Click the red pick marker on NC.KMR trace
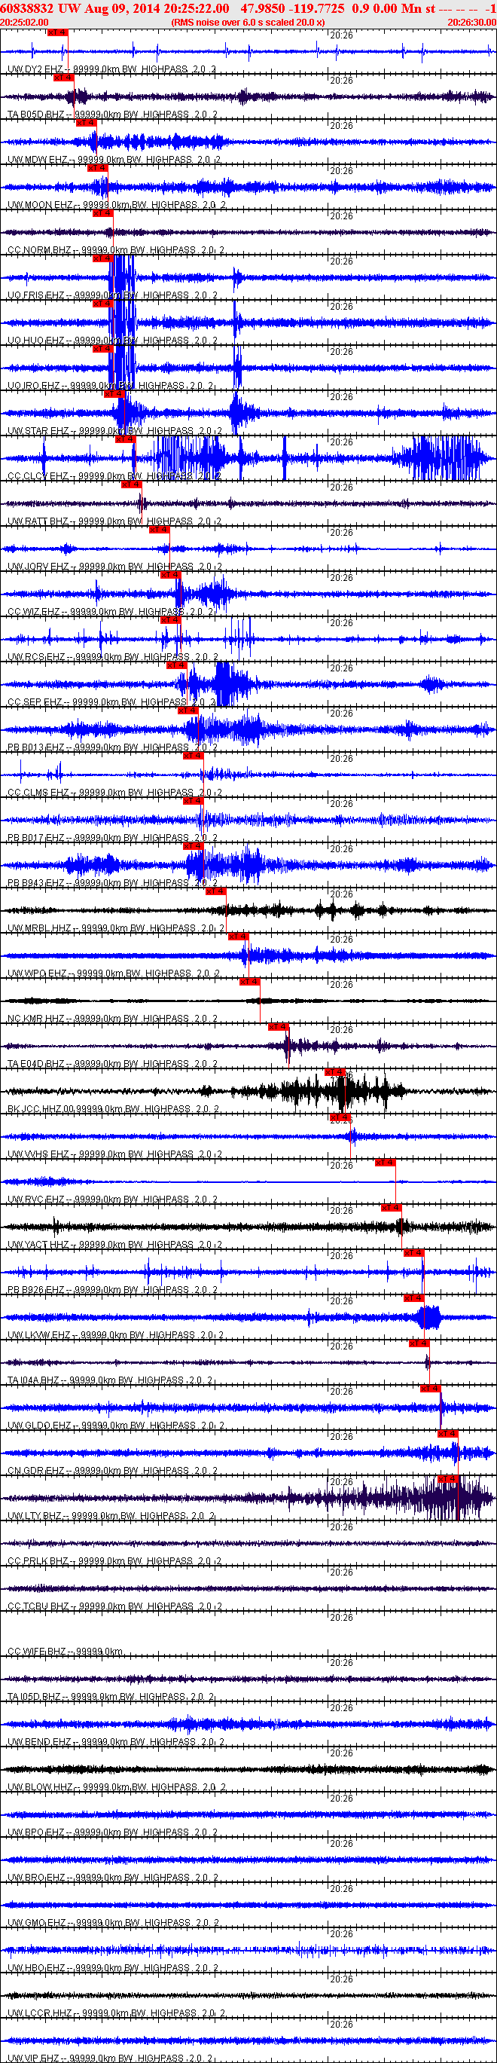The width and height of the screenshot is (497, 2063). (249, 982)
